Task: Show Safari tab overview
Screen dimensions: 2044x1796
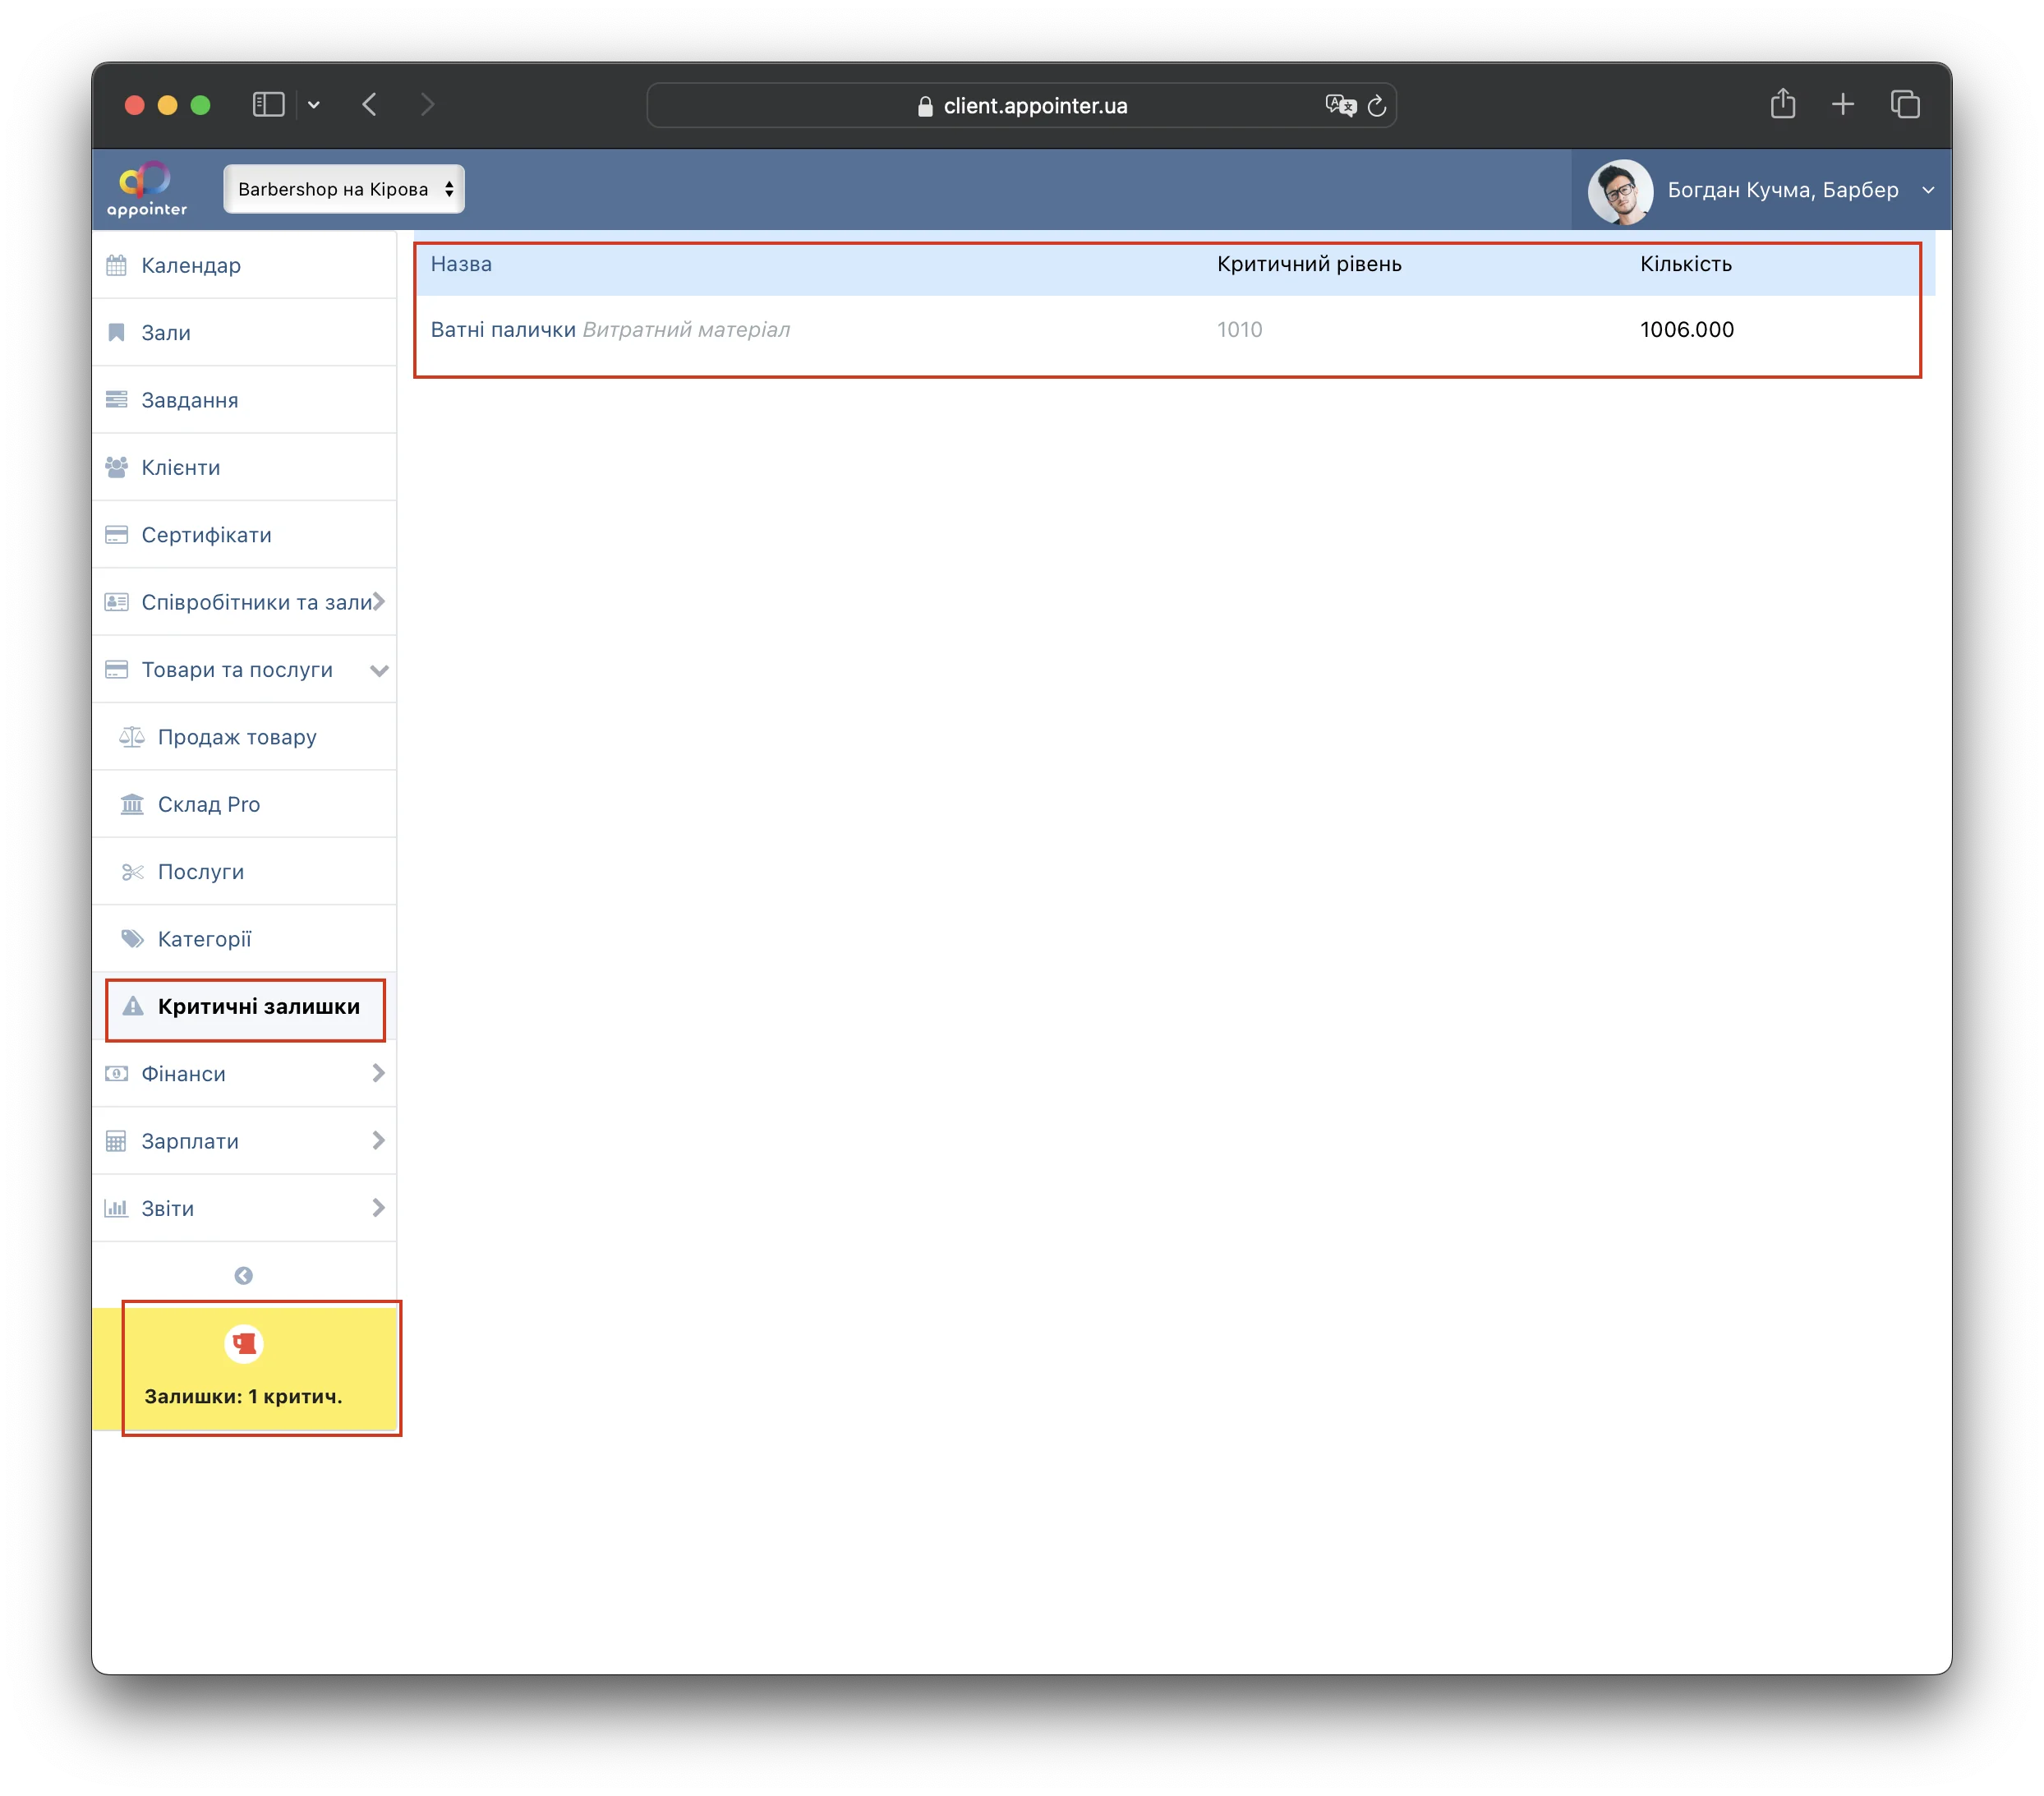Action: tap(1905, 104)
